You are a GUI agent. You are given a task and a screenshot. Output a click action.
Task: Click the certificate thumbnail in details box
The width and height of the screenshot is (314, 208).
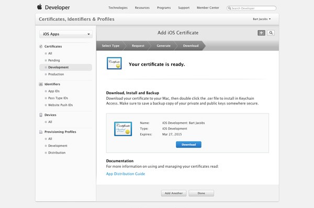123,129
